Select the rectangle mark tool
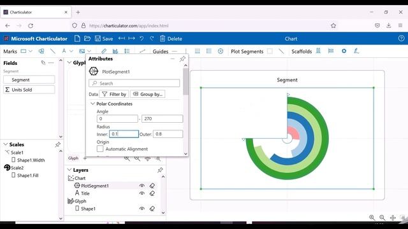 tap(24, 51)
